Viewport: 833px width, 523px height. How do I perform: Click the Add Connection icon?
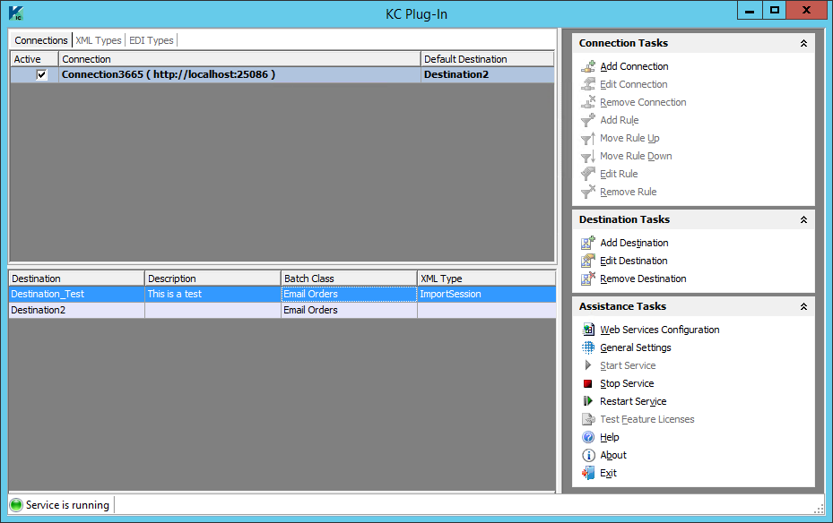(x=588, y=66)
